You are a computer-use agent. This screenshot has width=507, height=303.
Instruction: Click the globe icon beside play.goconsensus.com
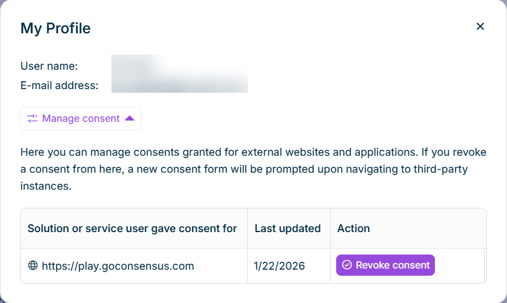tap(33, 265)
